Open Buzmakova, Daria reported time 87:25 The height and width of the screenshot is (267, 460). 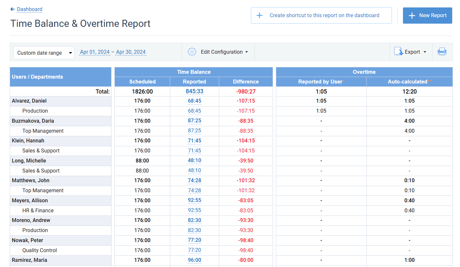195,121
